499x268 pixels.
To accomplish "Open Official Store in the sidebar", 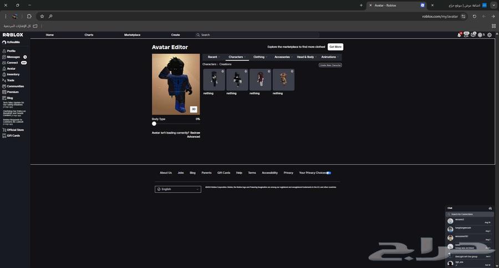I will (13, 130).
